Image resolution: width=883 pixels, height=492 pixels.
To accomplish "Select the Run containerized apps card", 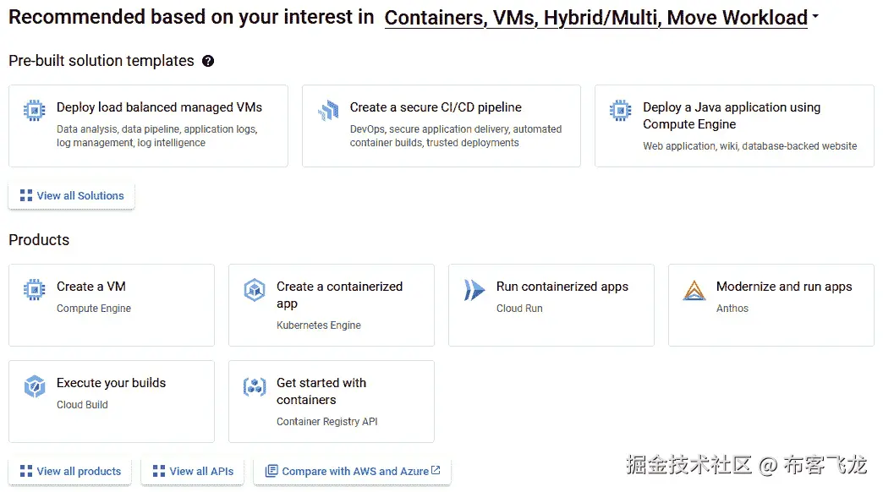I will pyautogui.click(x=551, y=304).
